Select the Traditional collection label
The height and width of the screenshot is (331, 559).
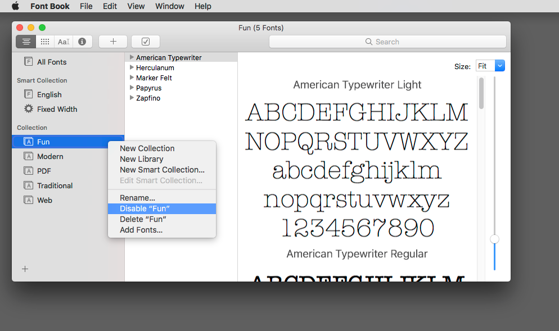(55, 185)
